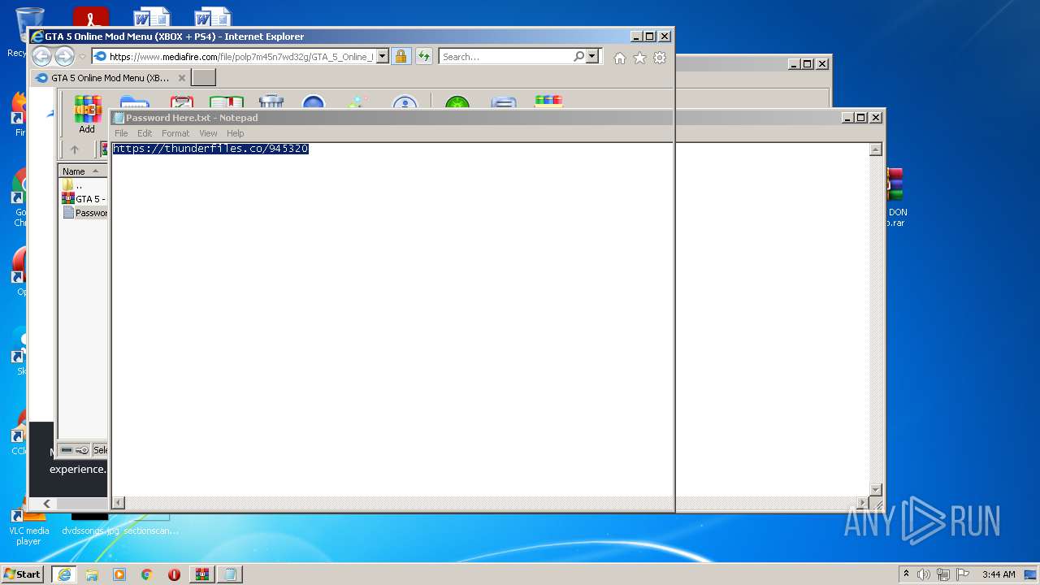The width and height of the screenshot is (1040, 585).
Task: Open Windows Explorer from the taskbar
Action: [92, 574]
